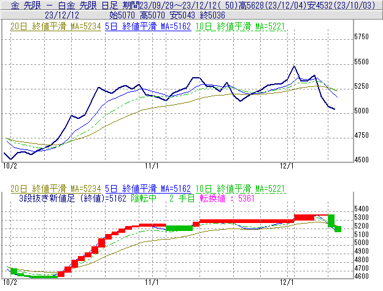This screenshot has width=383, height=291.
Task: Click the daily high 高5070
Action: pyautogui.click(x=152, y=15)
